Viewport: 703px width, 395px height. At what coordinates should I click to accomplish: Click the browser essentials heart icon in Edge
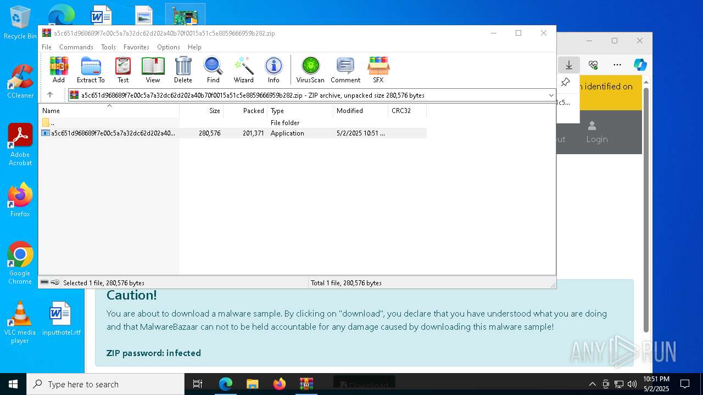click(593, 65)
